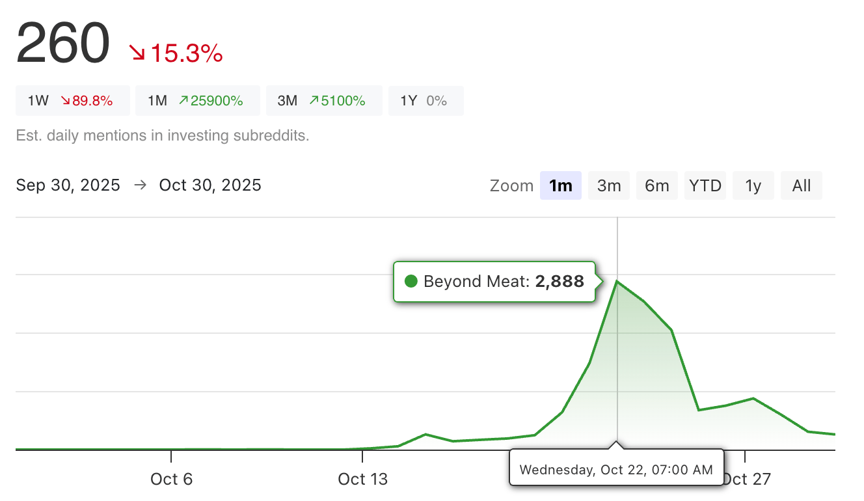The image size is (864, 501).
Task: Click the 3M 5100% stat chip
Action: (x=325, y=101)
